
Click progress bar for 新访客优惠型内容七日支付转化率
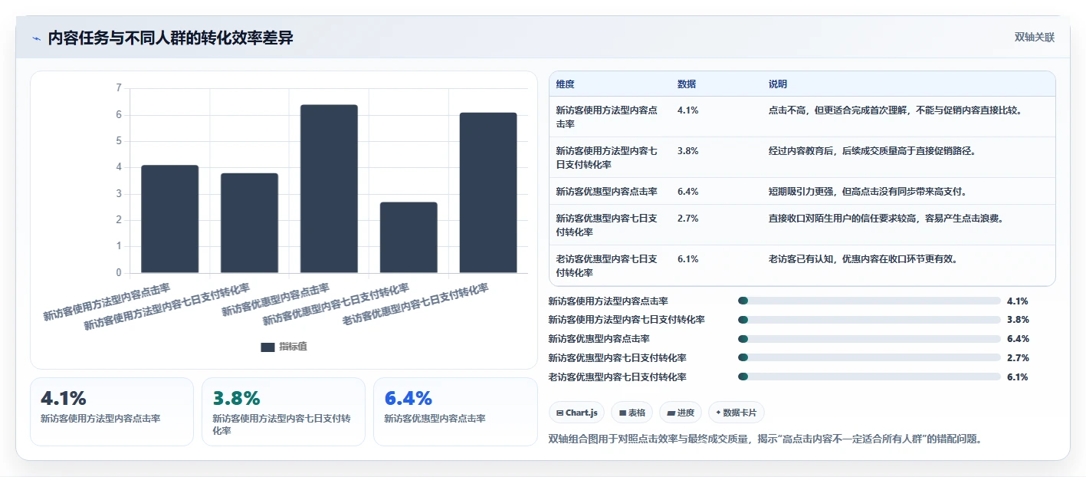point(869,357)
